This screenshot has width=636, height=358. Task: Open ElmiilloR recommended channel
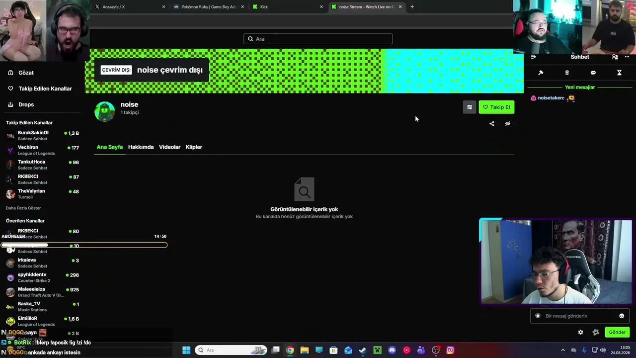point(43,321)
